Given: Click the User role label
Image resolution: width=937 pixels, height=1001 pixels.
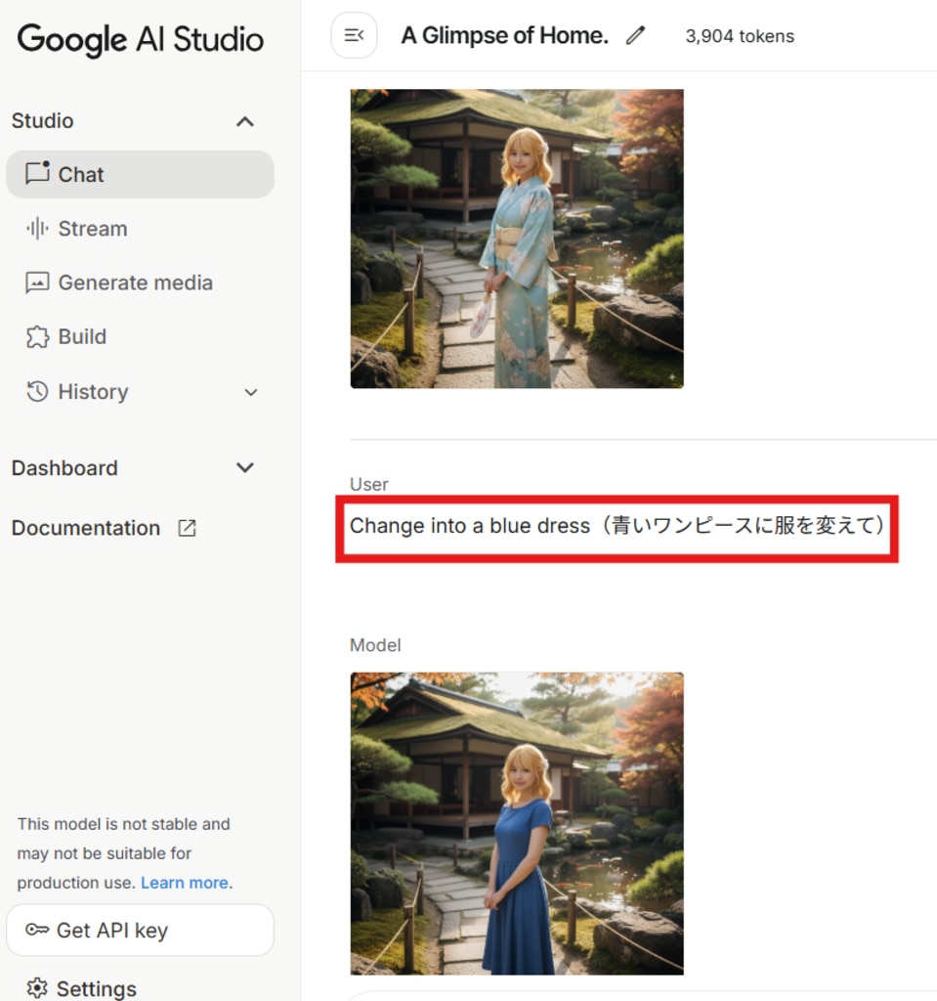Looking at the screenshot, I should click(369, 485).
